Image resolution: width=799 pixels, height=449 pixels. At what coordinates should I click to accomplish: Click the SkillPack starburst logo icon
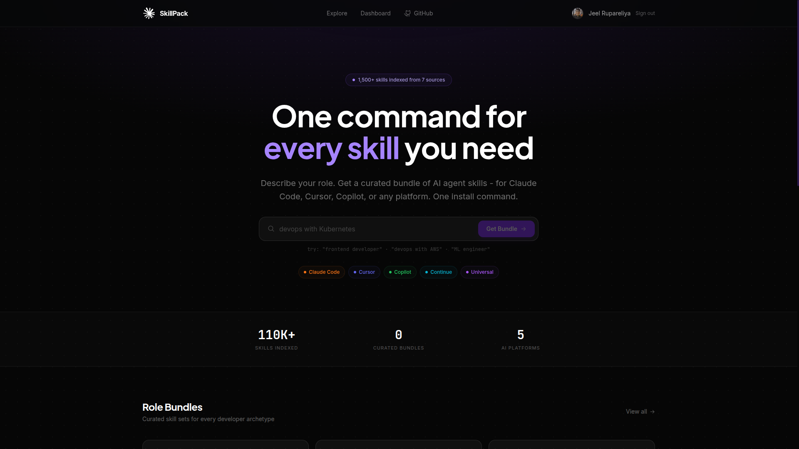[x=149, y=13]
